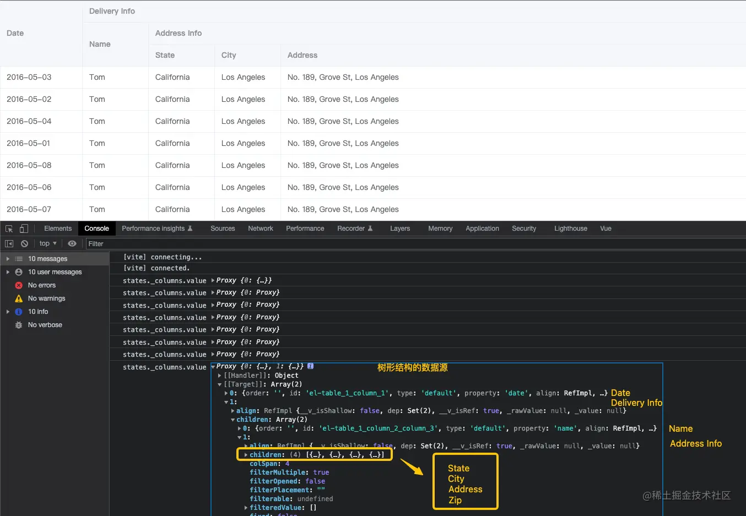
Task: Expand the 10 user messages group
Action: point(8,272)
